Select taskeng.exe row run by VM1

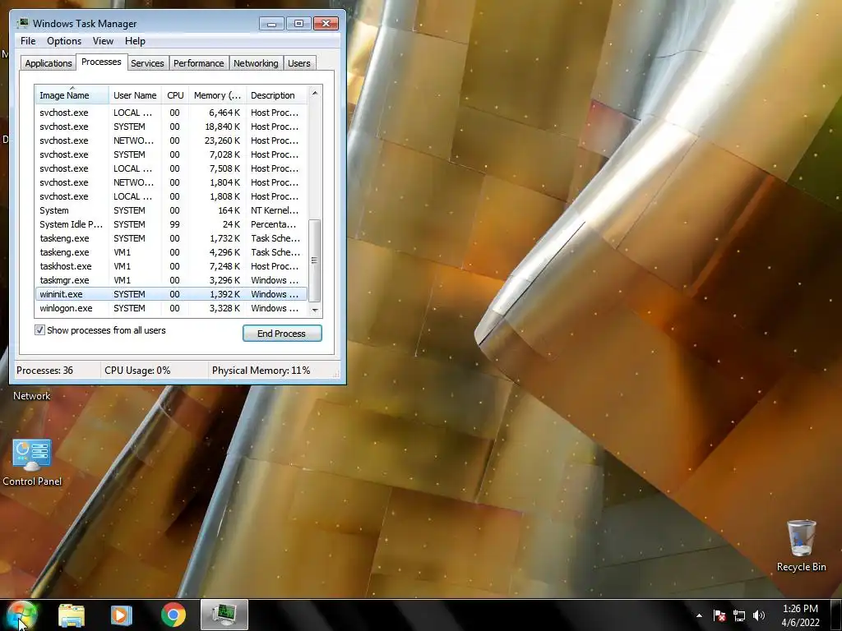[171, 252]
